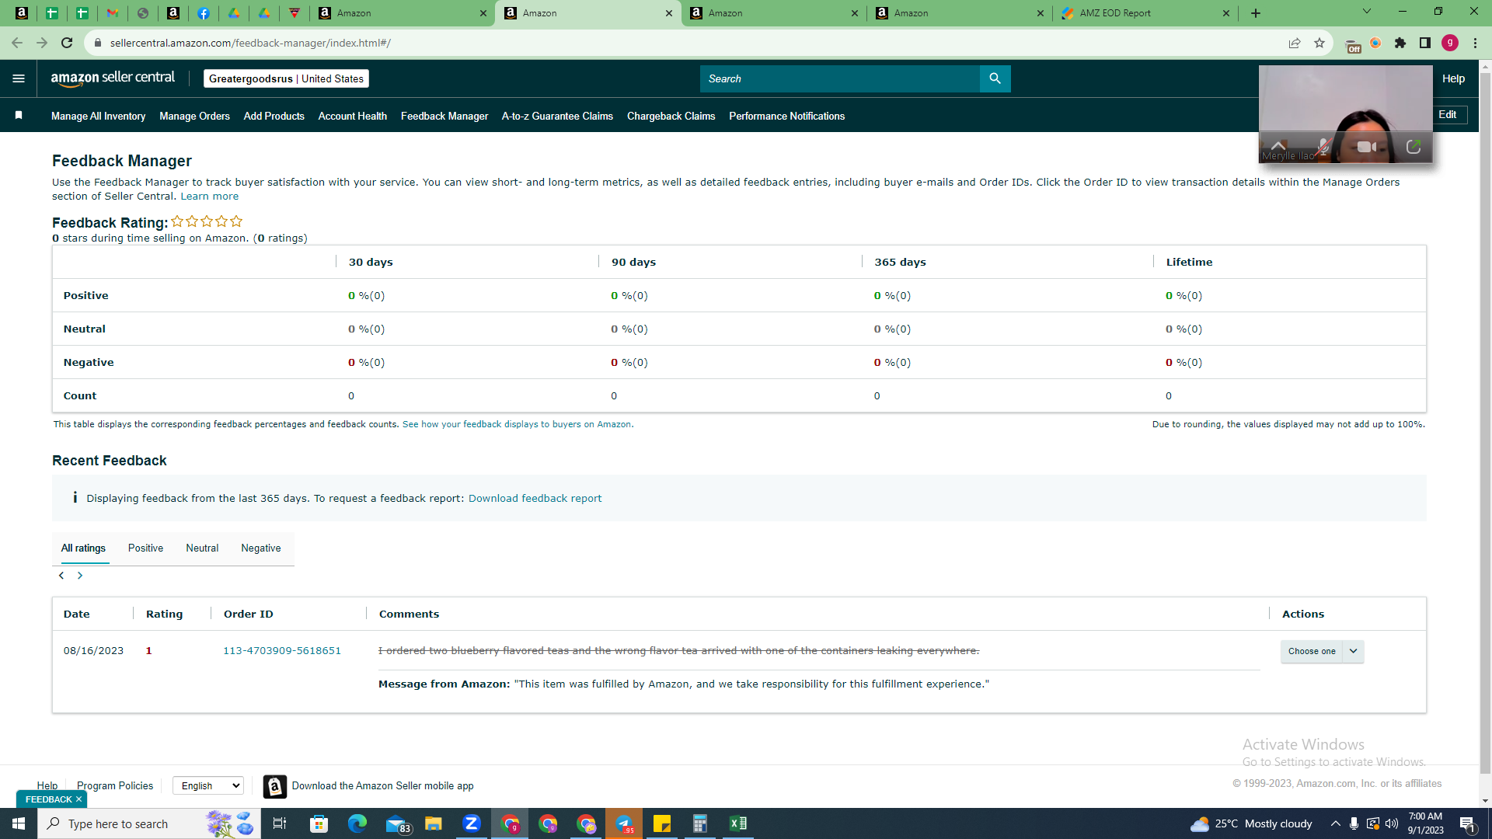
Task: Open the Chrome profile avatar
Action: 1450,43
